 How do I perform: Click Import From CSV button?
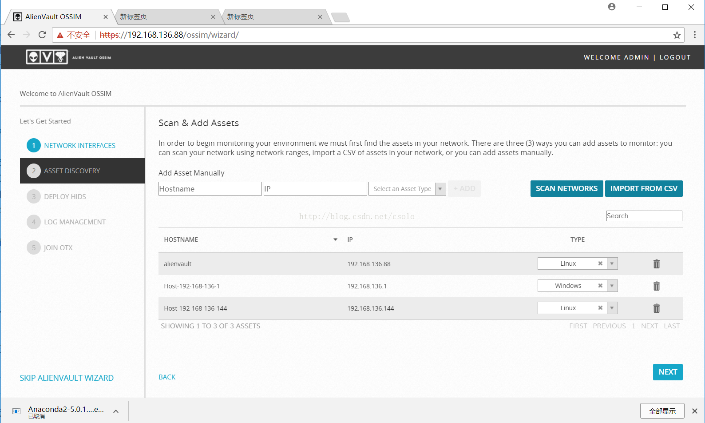click(x=644, y=188)
